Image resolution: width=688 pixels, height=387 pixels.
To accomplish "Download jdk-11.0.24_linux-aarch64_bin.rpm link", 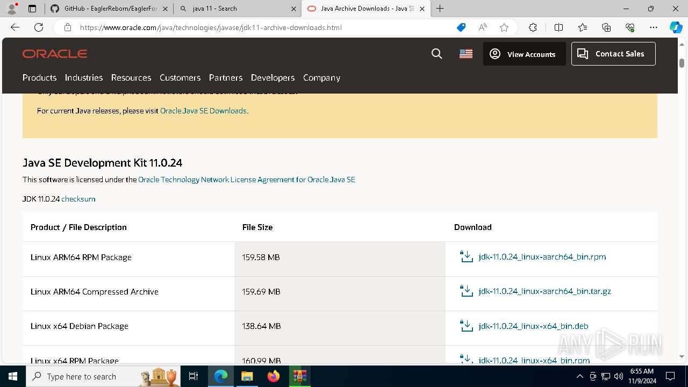I will click(542, 256).
